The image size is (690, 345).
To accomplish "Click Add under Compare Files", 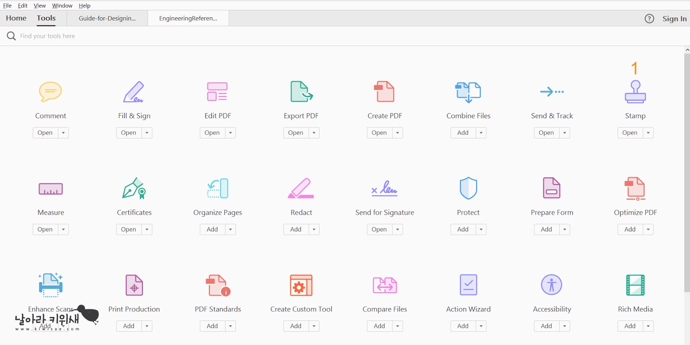I will (x=379, y=326).
